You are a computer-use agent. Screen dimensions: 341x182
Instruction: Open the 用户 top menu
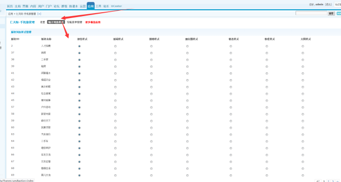tap(41, 6)
